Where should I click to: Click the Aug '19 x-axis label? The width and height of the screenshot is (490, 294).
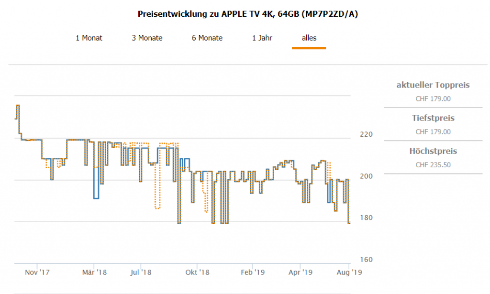coord(350,272)
